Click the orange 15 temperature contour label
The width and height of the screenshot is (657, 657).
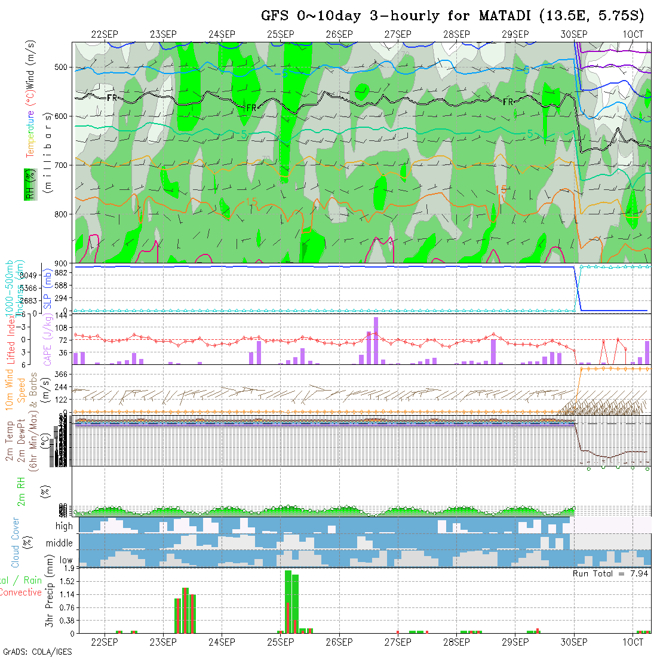(x=501, y=189)
